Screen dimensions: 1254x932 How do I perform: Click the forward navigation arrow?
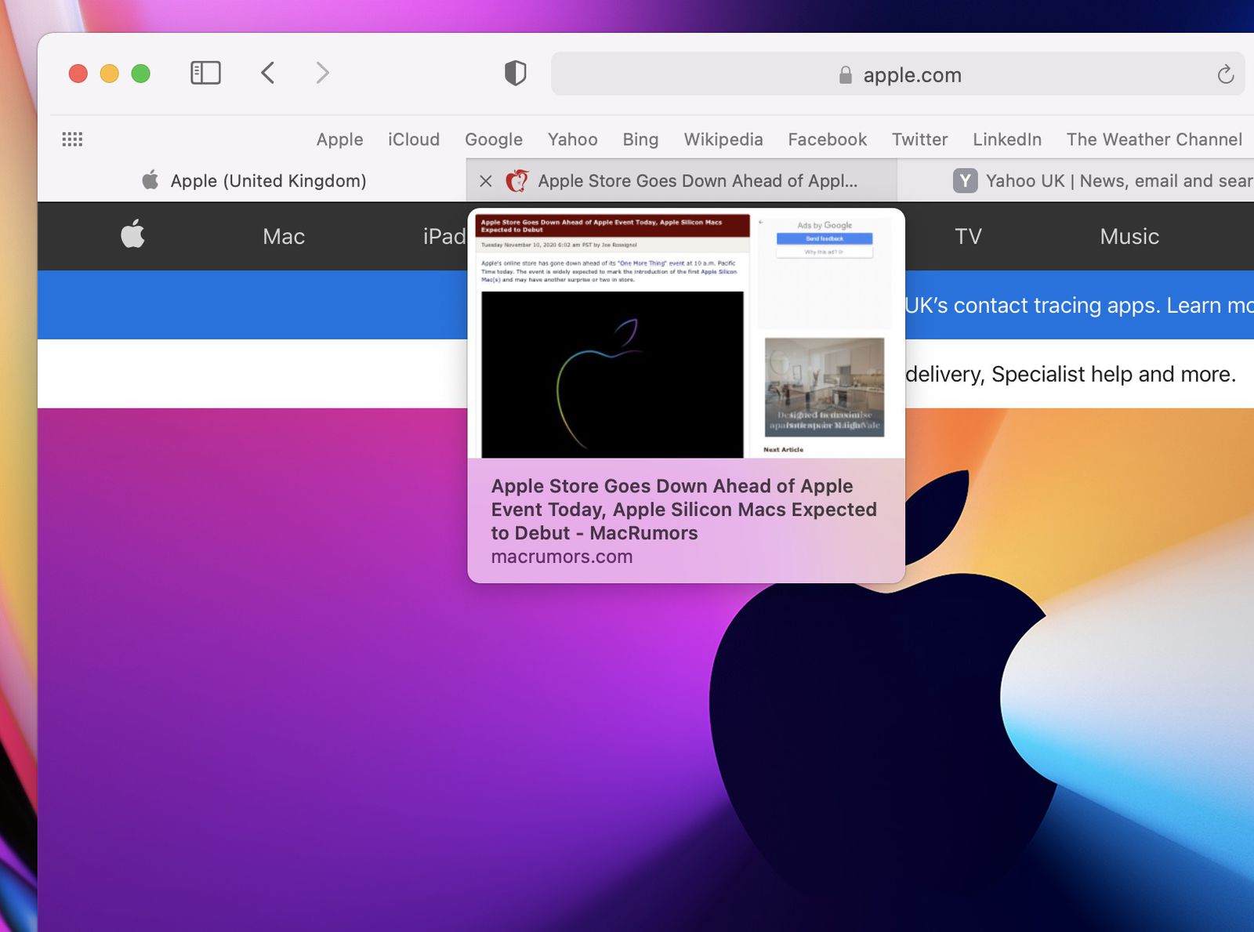(x=322, y=73)
